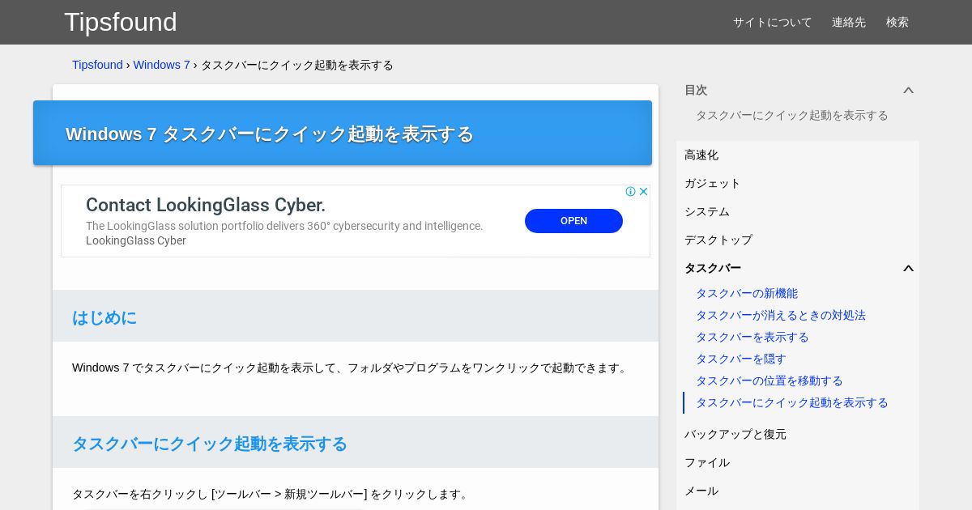This screenshot has width=972, height=510.
Task: Open タスクバーの位置を移動する link
Action: tap(769, 380)
